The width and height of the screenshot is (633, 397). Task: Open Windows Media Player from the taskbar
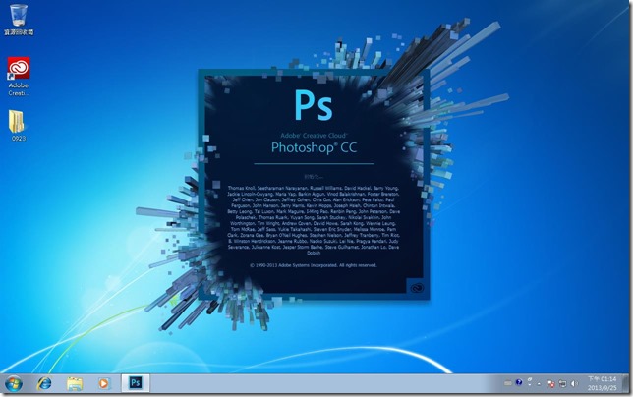click(104, 383)
